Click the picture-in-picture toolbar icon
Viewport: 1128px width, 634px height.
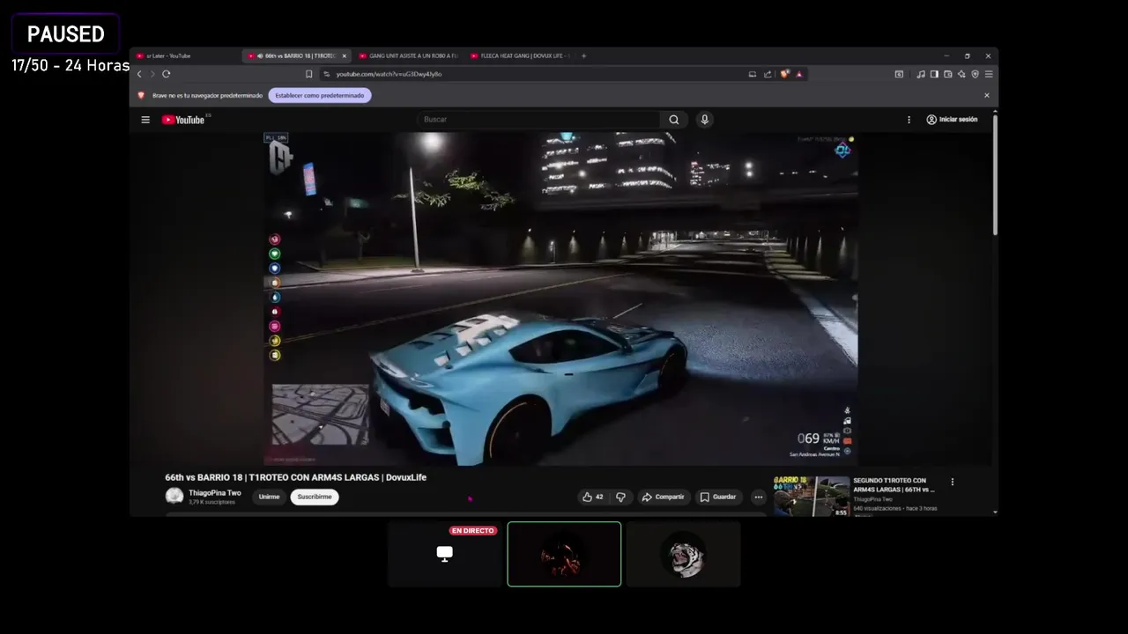899,74
